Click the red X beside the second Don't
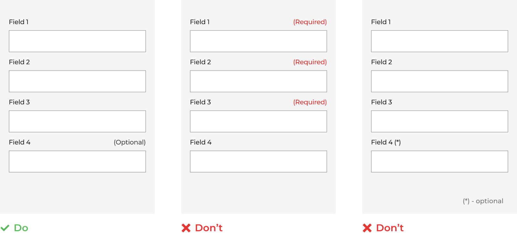Viewport: 517px width, 234px height. click(368, 228)
